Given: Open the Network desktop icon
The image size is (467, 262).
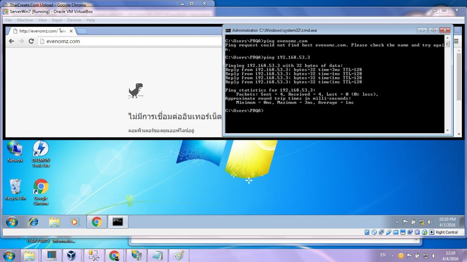Looking at the screenshot, I should pyautogui.click(x=15, y=152).
